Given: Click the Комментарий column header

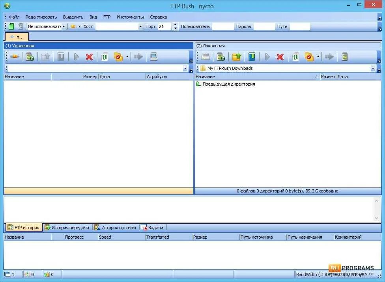Looking at the screenshot, I should (x=357, y=237).
